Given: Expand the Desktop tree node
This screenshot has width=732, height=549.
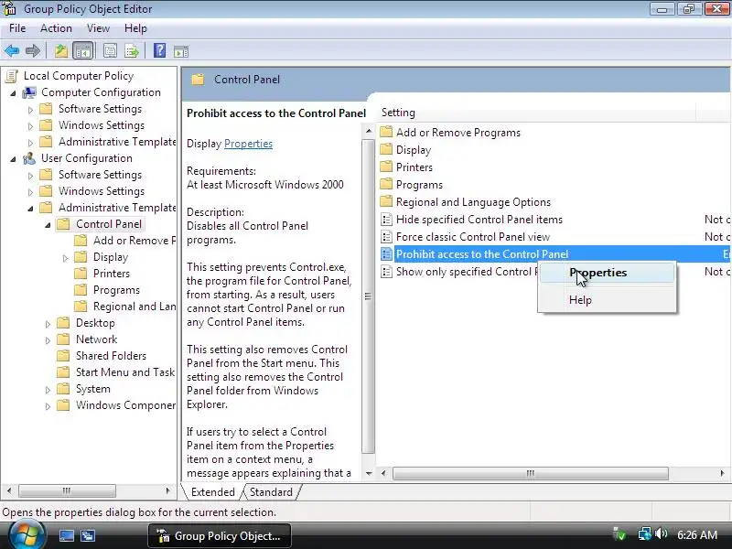Looking at the screenshot, I should (48, 324).
